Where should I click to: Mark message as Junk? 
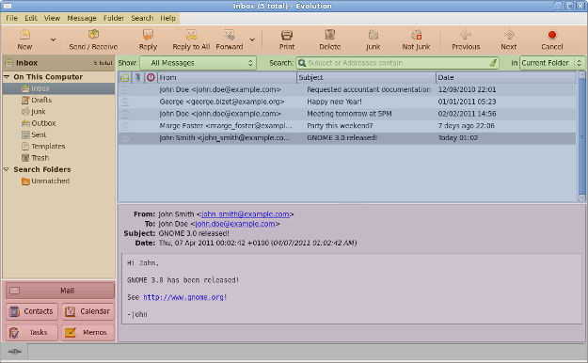click(373, 39)
